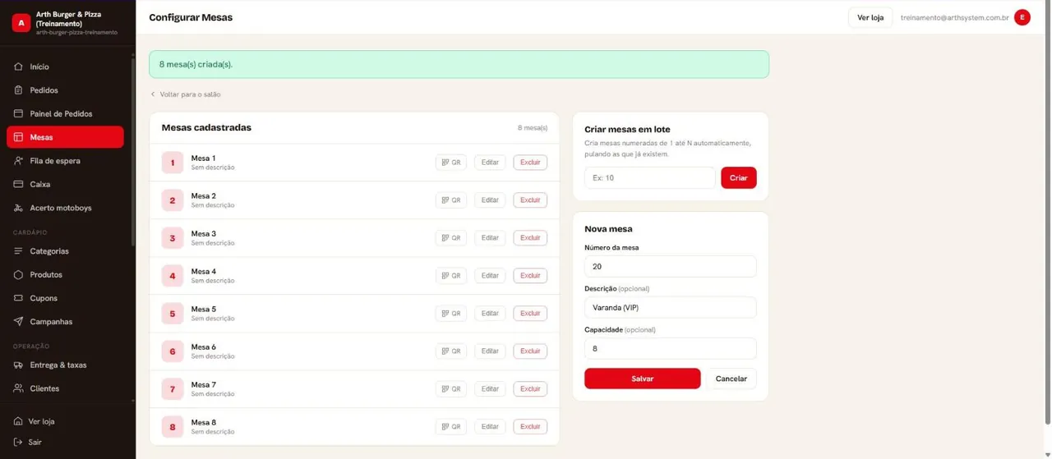Click the Entrega & taxas truck icon
The height and width of the screenshot is (459, 1052).
tap(18, 365)
